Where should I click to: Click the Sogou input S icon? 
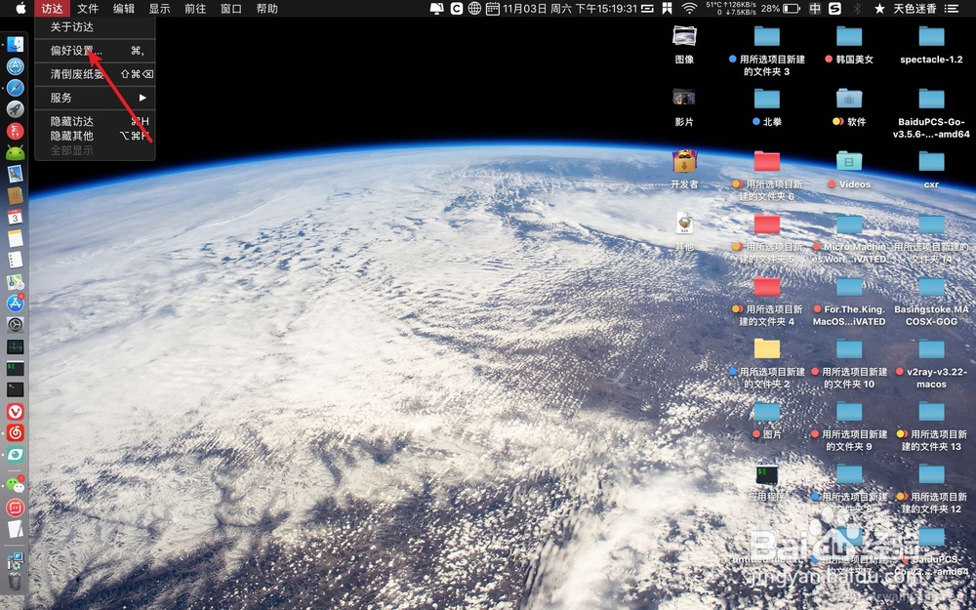tap(834, 8)
